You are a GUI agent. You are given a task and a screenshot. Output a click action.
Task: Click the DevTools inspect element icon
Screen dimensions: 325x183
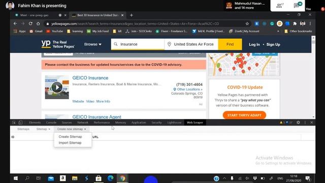tap(14, 123)
